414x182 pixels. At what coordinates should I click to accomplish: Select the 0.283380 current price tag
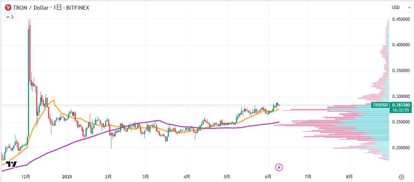click(401, 105)
